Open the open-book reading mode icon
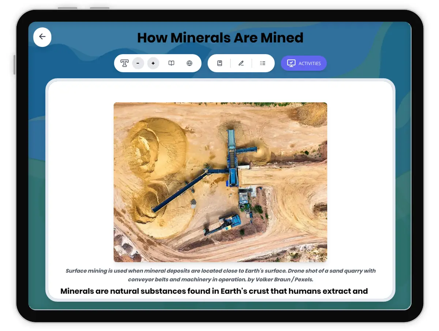Screen dimensions: 439x331 click(x=171, y=63)
